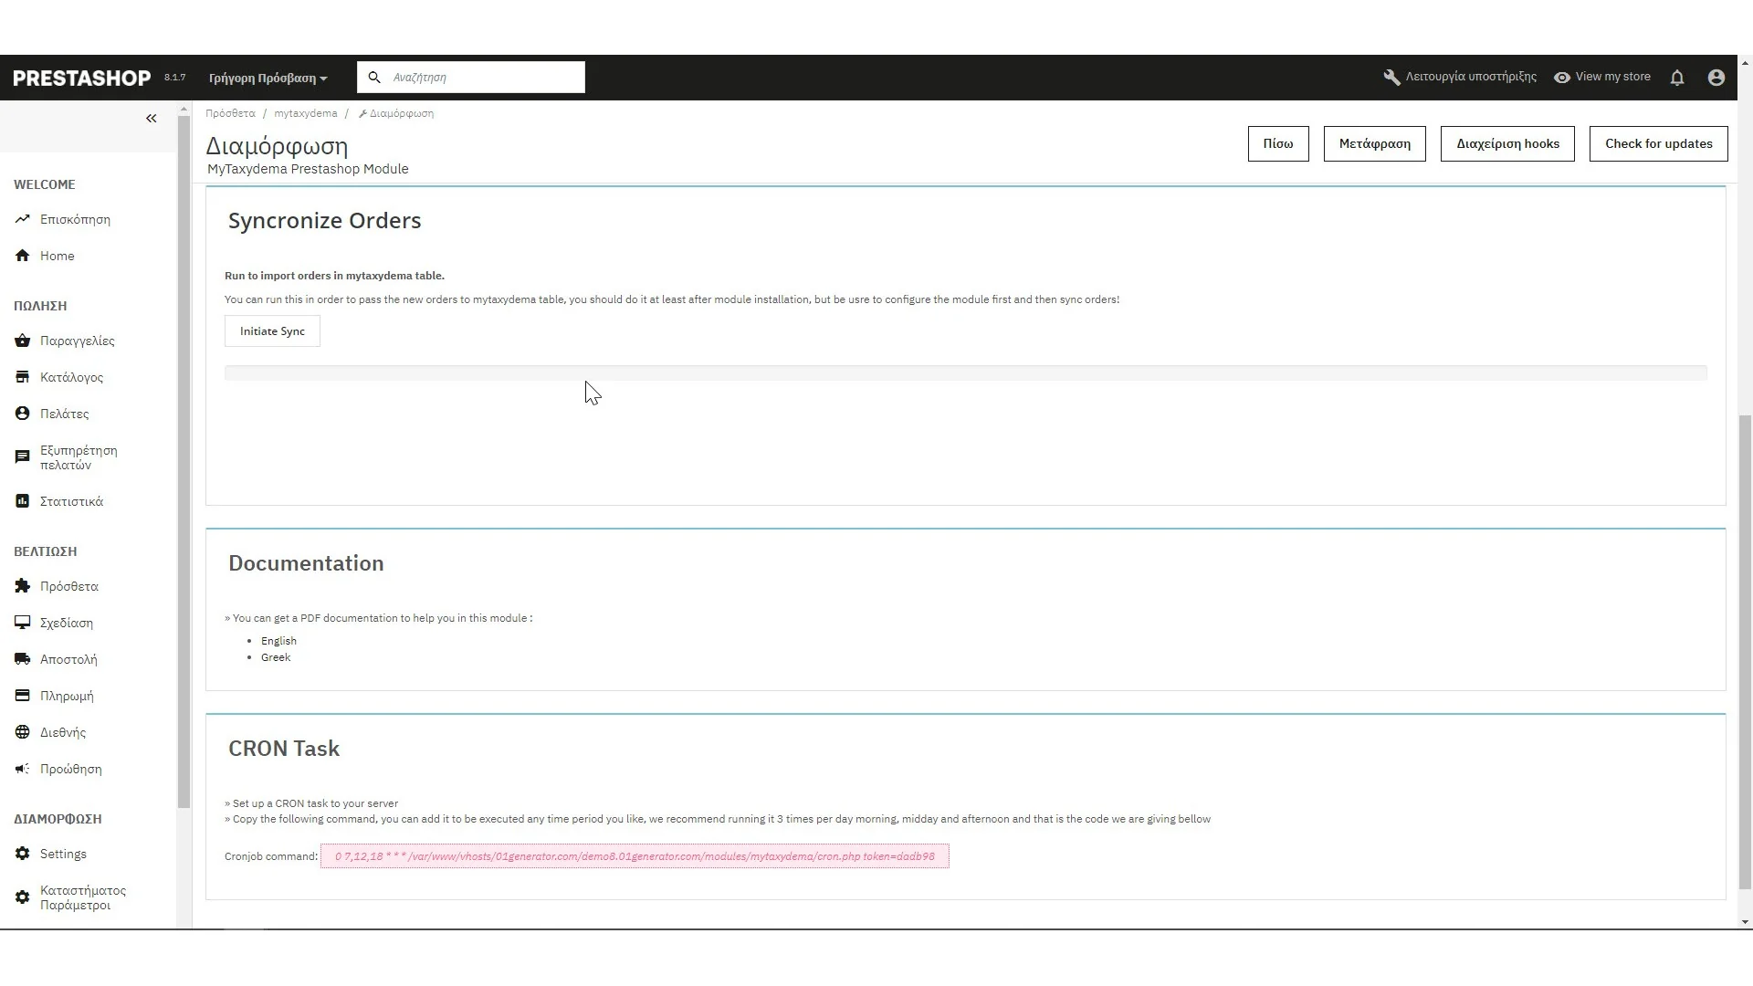Click the Αποστολή truck icon
This screenshot has width=1753, height=986.
23,659
